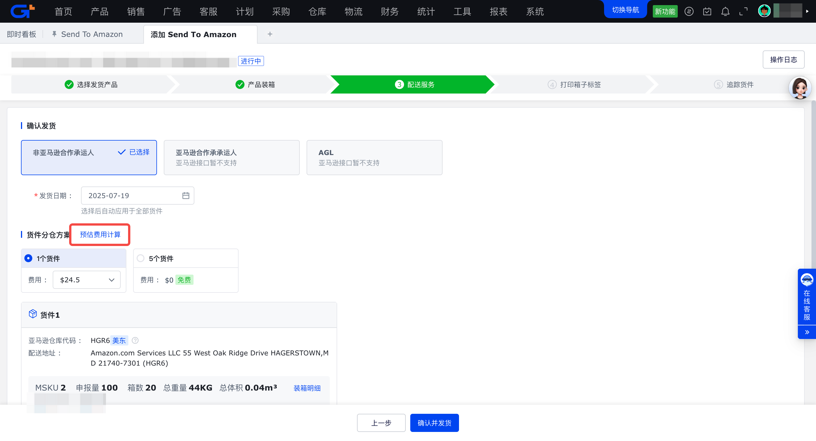Collapse the side support panel double arrow
Image resolution: width=816 pixels, height=441 pixels.
[x=807, y=332]
